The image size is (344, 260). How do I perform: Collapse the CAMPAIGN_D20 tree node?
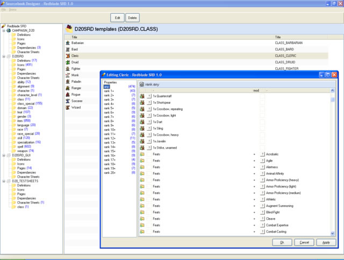coord(4,31)
